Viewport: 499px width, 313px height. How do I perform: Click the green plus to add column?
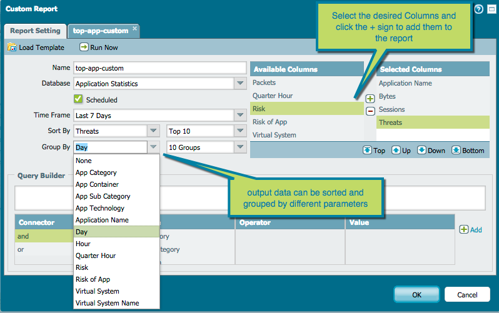tap(370, 99)
